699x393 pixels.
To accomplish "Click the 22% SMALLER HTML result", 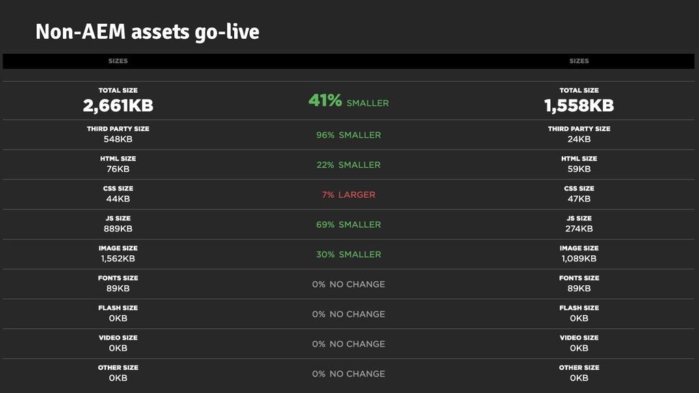I will point(349,165).
